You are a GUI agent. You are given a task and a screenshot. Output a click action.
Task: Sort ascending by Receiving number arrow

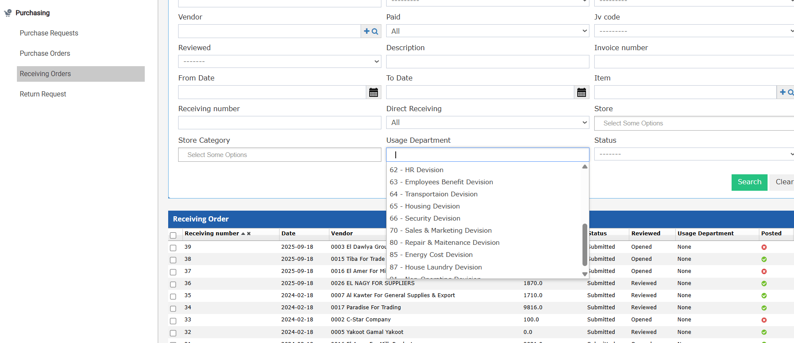point(243,234)
